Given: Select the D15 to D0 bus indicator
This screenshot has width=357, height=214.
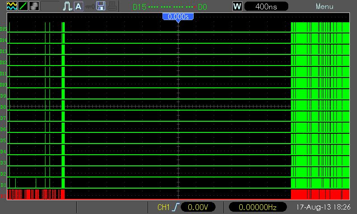Looking at the screenshot, I should pyautogui.click(x=169, y=7).
